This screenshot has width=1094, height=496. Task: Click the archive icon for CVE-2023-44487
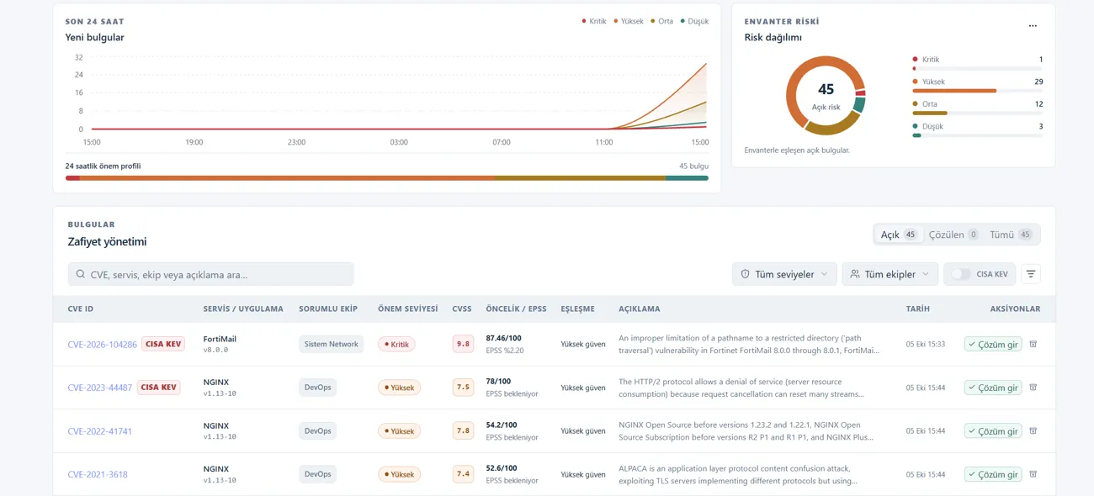tap(1033, 388)
